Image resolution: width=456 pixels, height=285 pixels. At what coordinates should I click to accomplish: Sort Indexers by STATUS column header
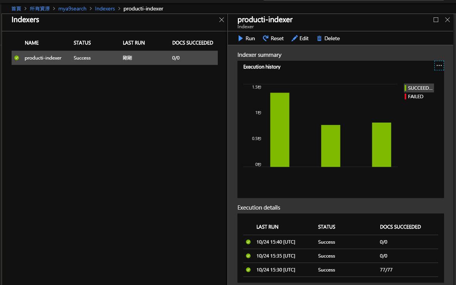[x=82, y=43]
